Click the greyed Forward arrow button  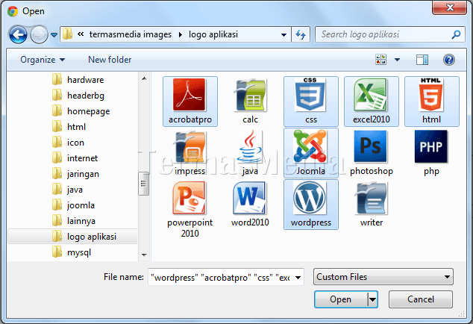click(39, 34)
